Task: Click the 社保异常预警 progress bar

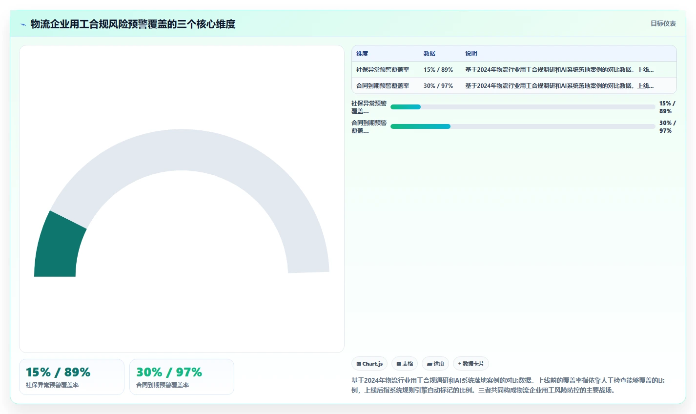Action: pyautogui.click(x=523, y=107)
